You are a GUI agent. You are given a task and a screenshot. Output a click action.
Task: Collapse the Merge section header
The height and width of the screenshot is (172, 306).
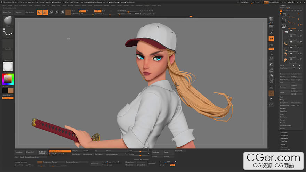[x=282, y=100]
